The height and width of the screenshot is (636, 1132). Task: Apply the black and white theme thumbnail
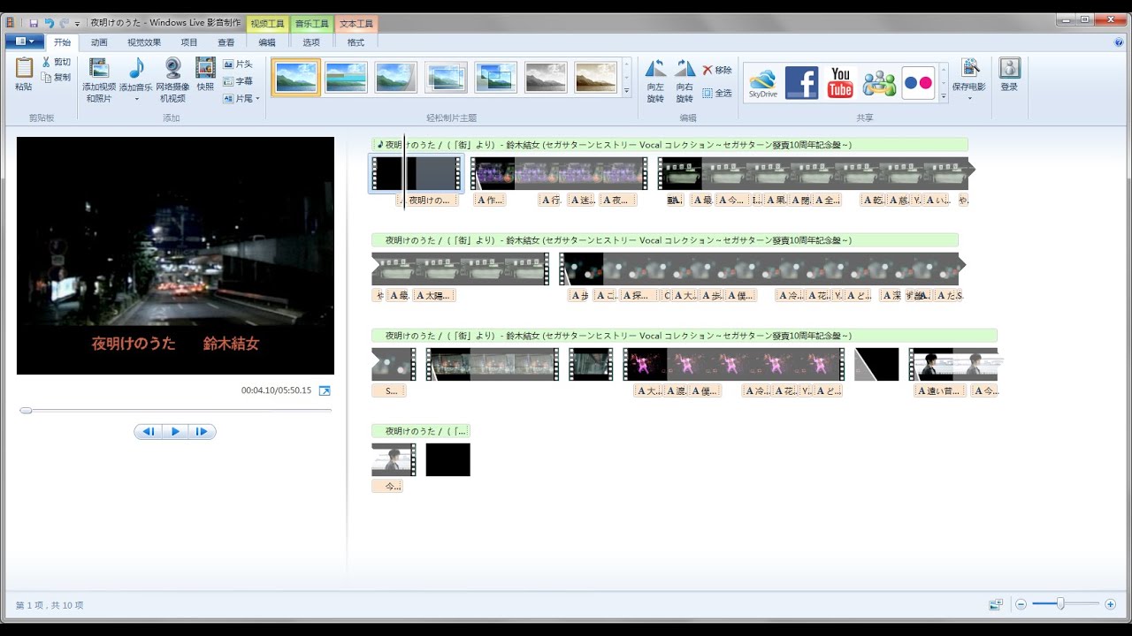point(546,78)
